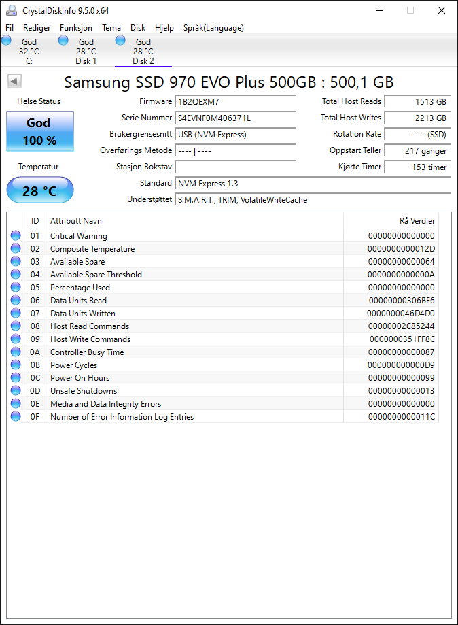Open the Funksjon menu
This screenshot has height=625, width=458.
(x=76, y=28)
